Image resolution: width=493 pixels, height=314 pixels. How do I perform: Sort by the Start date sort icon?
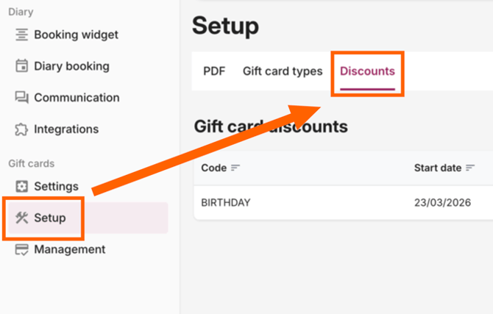click(468, 168)
